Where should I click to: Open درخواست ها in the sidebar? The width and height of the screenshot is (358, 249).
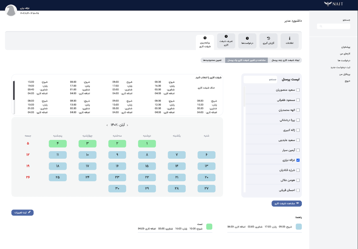pyautogui.click(x=344, y=61)
